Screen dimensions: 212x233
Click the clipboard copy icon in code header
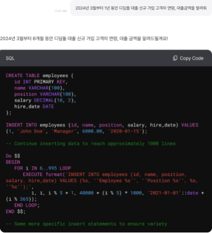175,58
